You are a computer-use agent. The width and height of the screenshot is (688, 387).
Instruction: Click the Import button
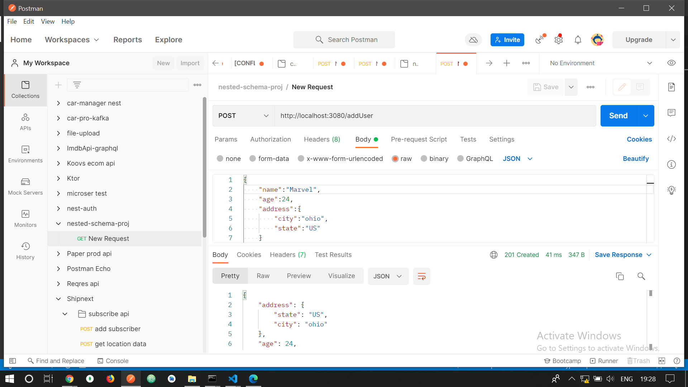pyautogui.click(x=190, y=63)
